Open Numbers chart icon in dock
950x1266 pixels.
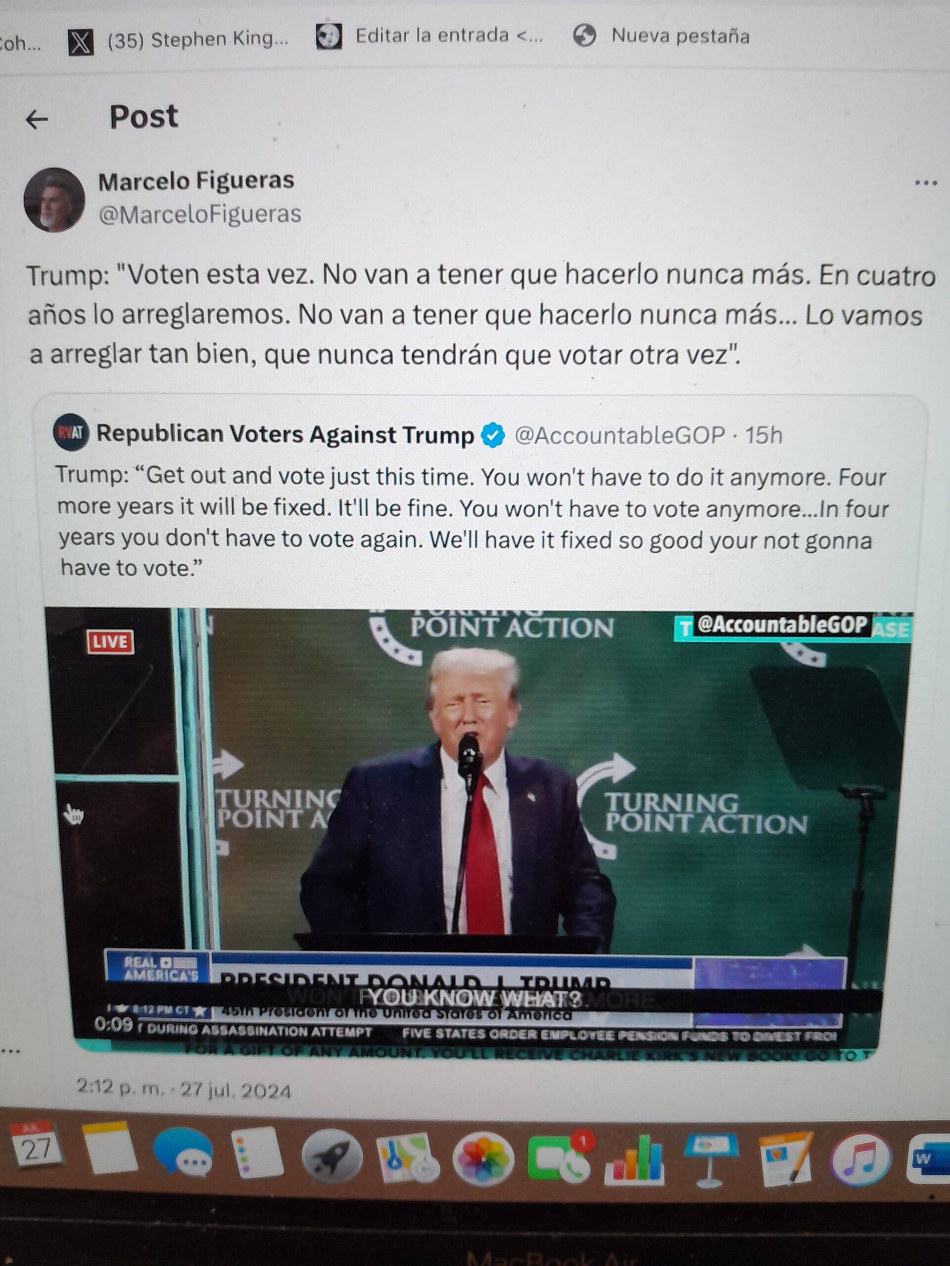click(x=634, y=1156)
